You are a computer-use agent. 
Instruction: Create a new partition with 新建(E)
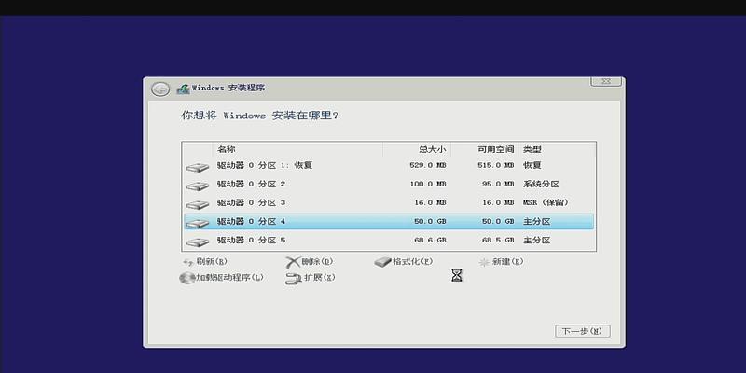click(507, 262)
